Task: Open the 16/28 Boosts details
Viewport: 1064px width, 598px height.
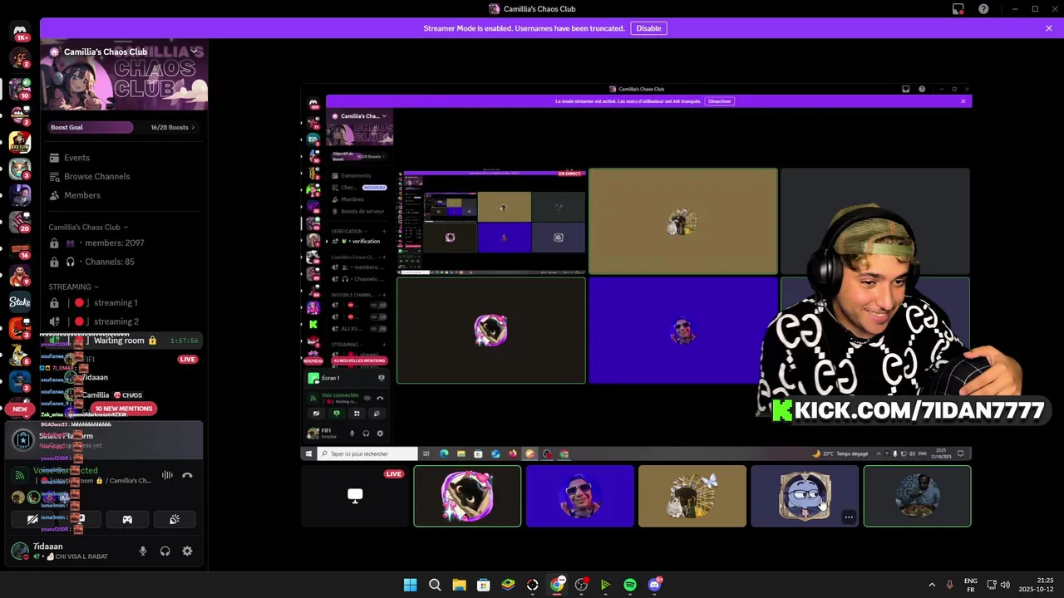Action: point(172,127)
